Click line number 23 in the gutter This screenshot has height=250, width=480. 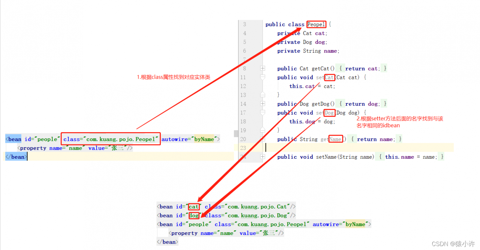(243, 148)
